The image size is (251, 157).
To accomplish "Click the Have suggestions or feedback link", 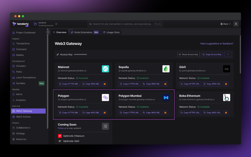I will (x=217, y=43).
